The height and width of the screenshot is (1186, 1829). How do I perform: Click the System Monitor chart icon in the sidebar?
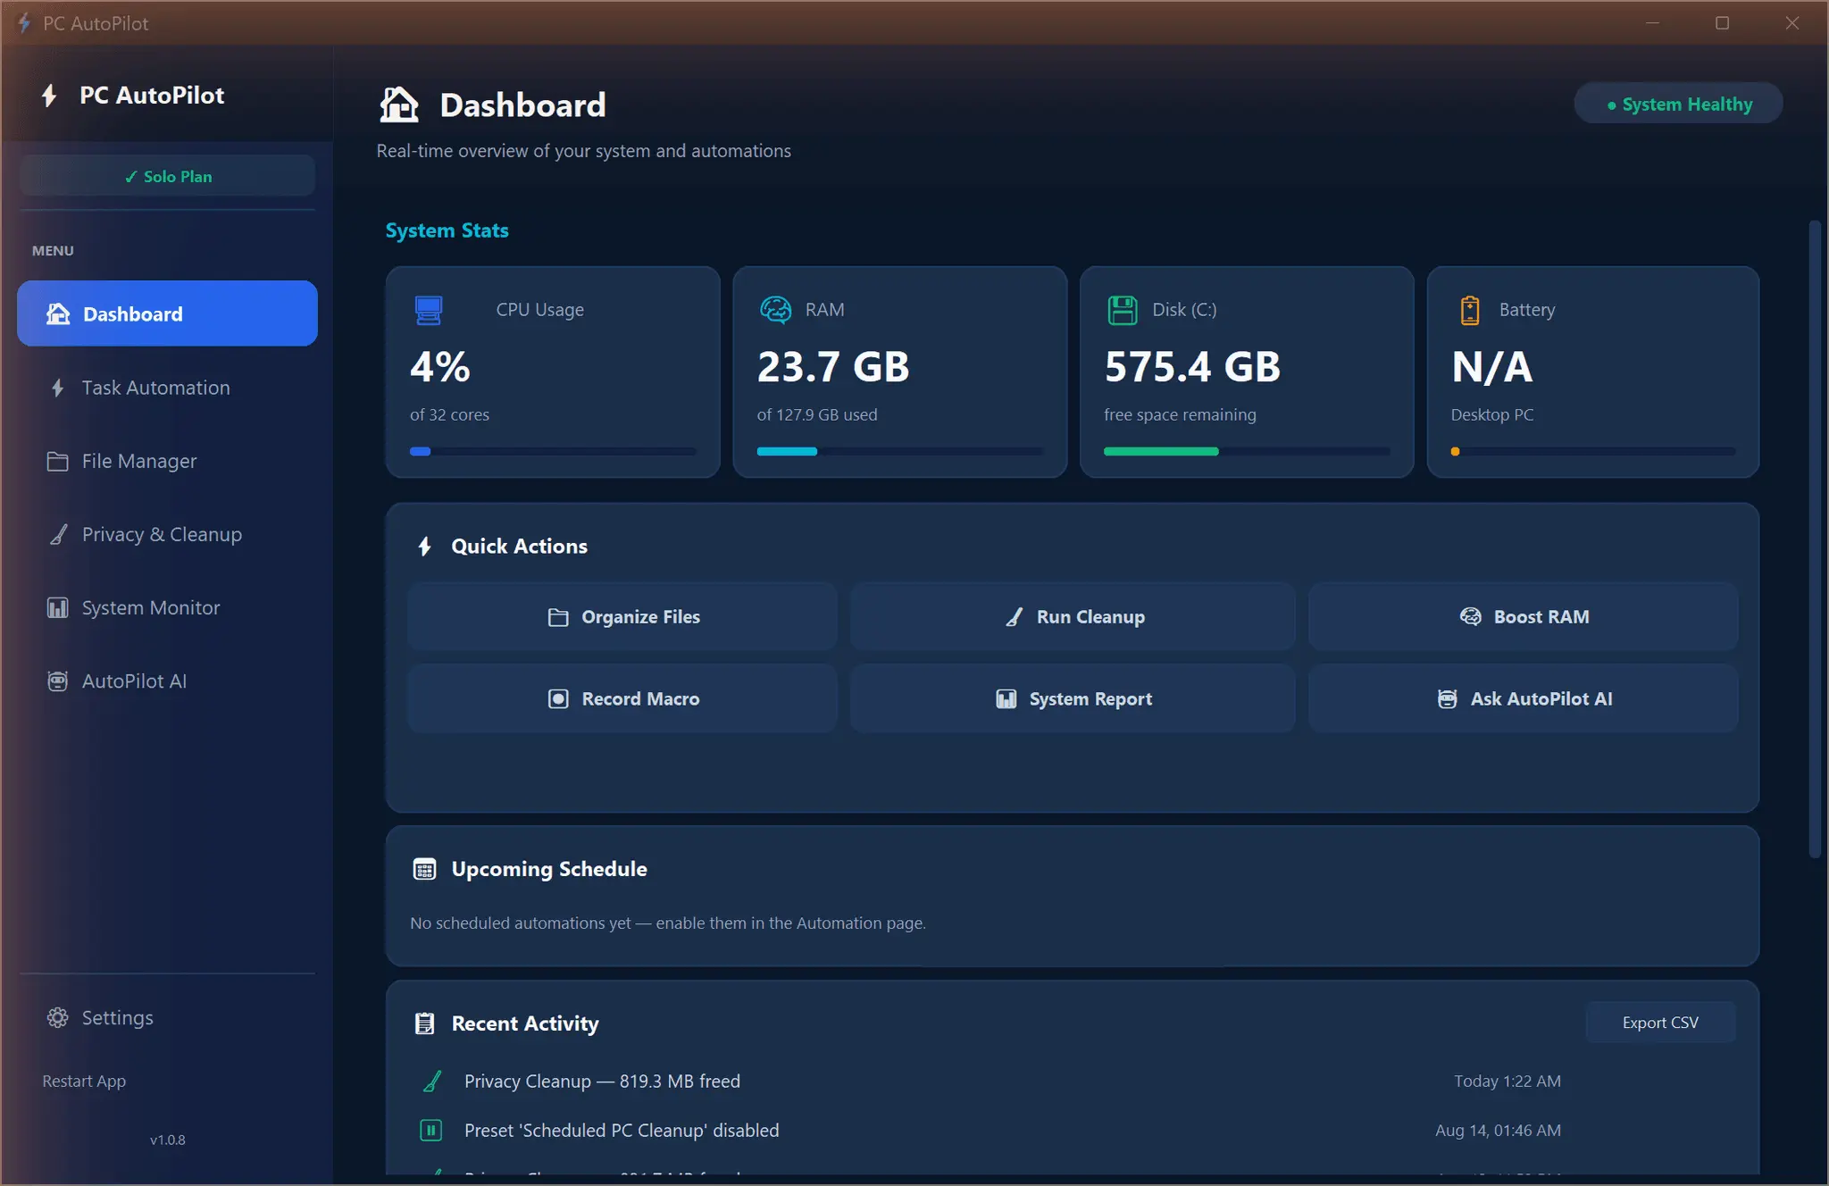[57, 607]
